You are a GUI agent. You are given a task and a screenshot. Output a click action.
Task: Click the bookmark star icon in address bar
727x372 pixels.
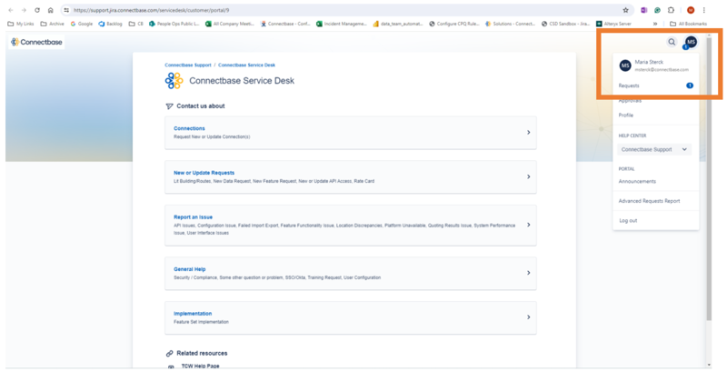625,10
